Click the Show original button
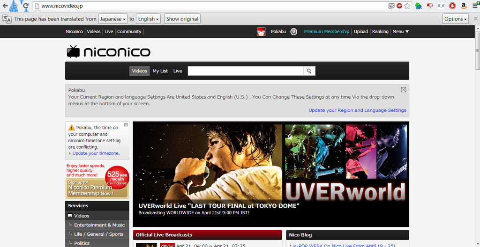The image size is (480, 247). click(x=182, y=19)
